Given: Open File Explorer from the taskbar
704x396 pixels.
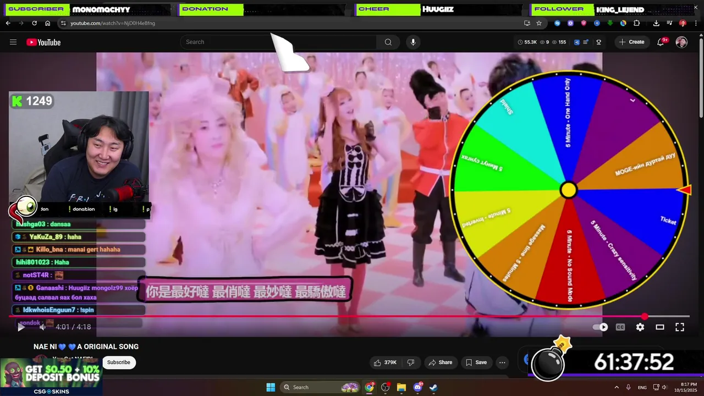Looking at the screenshot, I should 402,387.
